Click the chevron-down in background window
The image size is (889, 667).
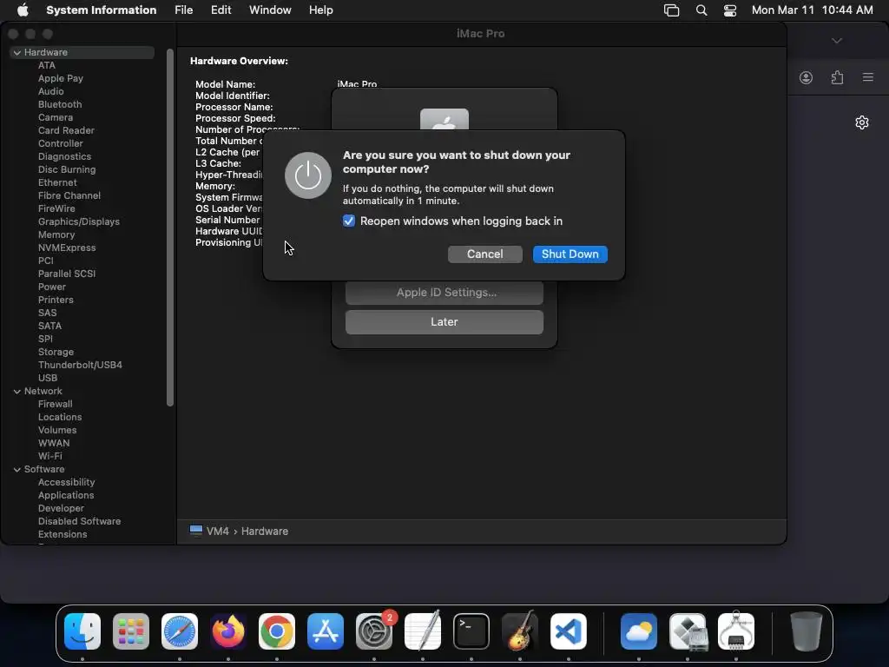coord(837,41)
